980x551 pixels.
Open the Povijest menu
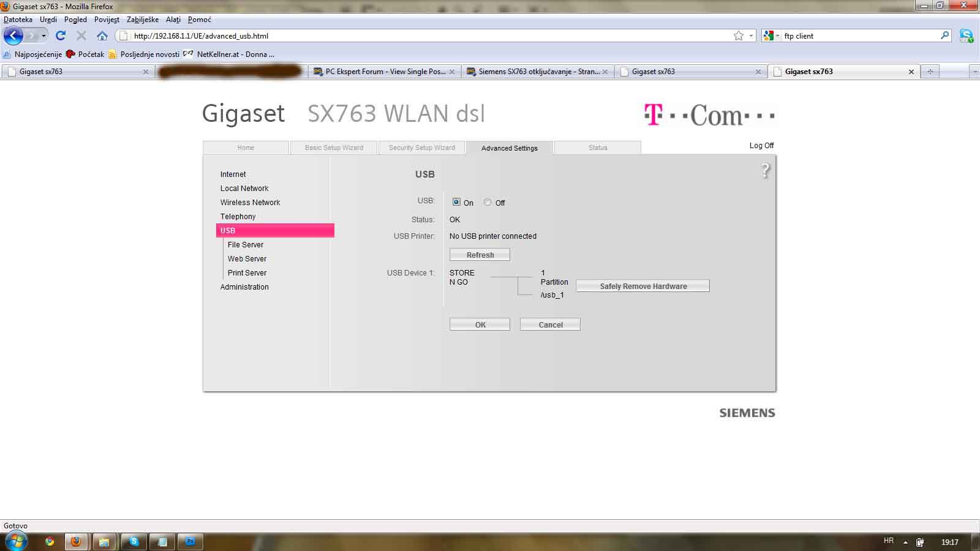(x=107, y=20)
